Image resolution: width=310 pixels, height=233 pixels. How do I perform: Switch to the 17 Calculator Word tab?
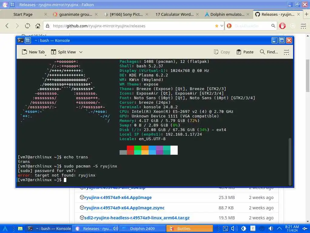click(x=174, y=14)
